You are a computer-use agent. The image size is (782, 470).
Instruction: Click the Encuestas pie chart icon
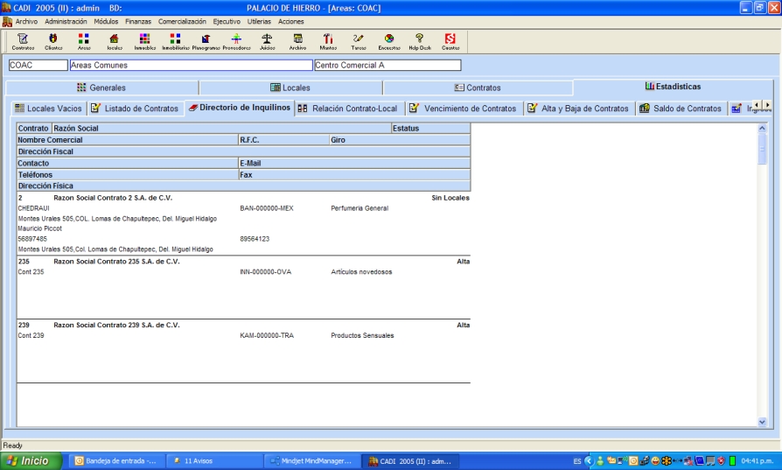pos(389,40)
